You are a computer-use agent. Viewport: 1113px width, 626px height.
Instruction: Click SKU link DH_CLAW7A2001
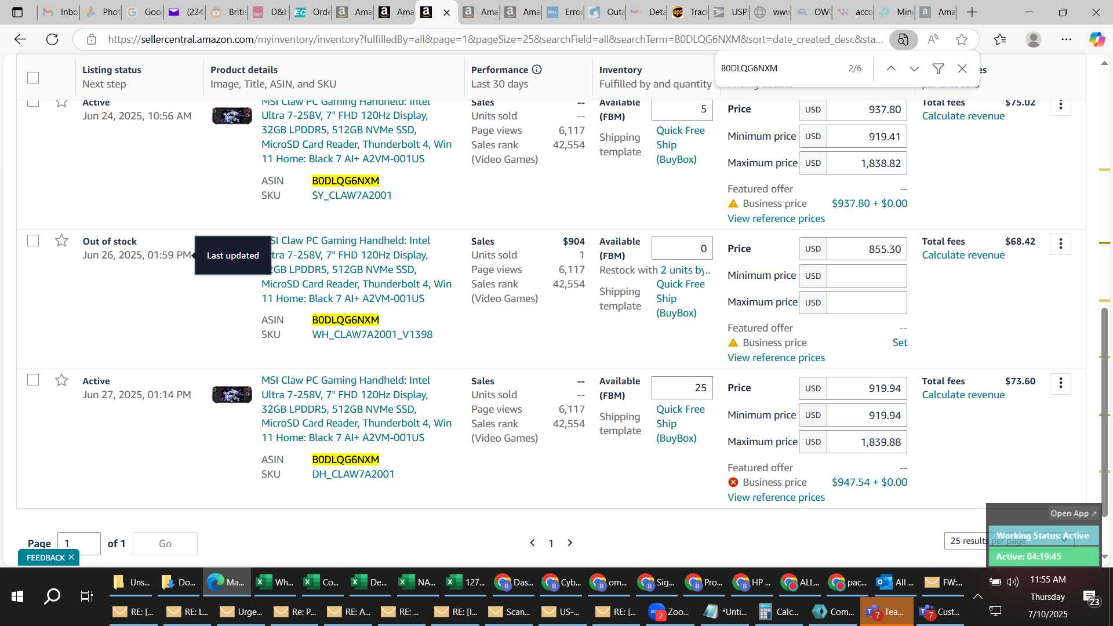(x=353, y=474)
